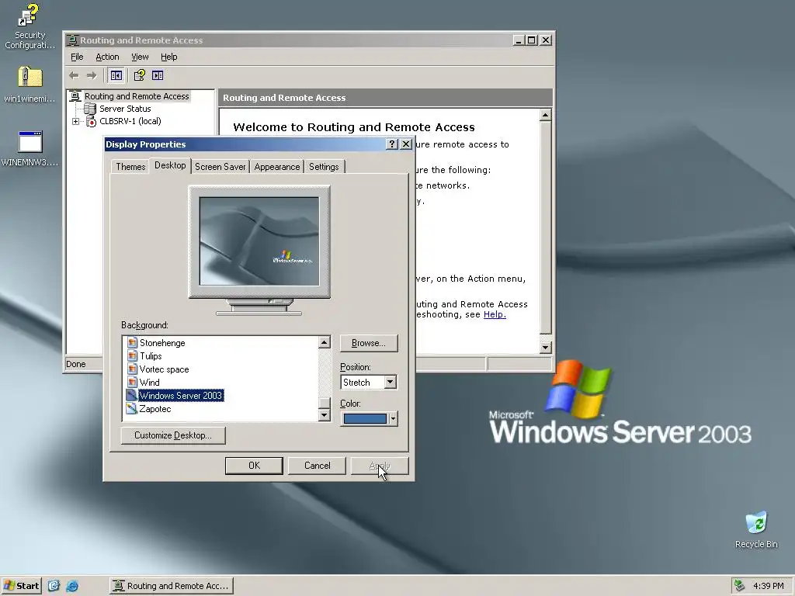Click the blue desktop Color swatch

pos(365,418)
